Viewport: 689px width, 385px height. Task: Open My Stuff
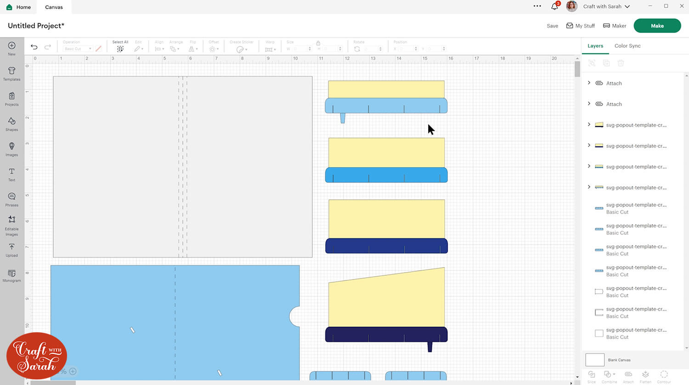click(581, 26)
